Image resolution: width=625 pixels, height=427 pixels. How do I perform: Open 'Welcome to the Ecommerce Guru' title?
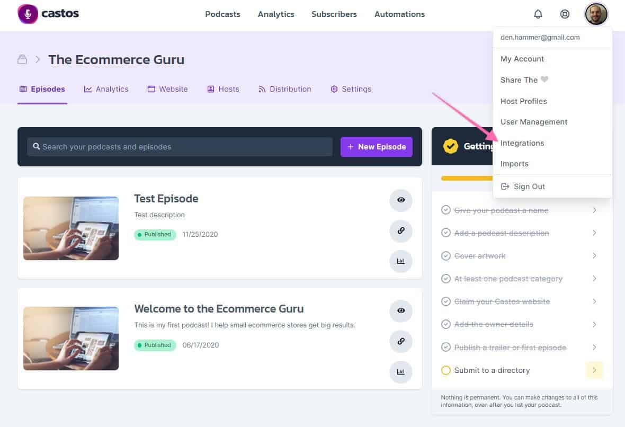(219, 308)
